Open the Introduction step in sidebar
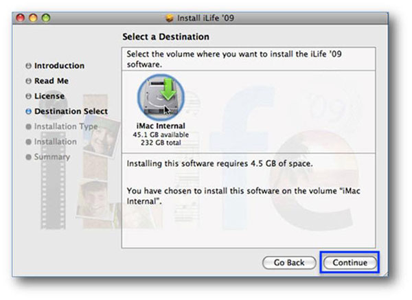Image resolution: width=412 pixels, height=300 pixels. tap(59, 66)
